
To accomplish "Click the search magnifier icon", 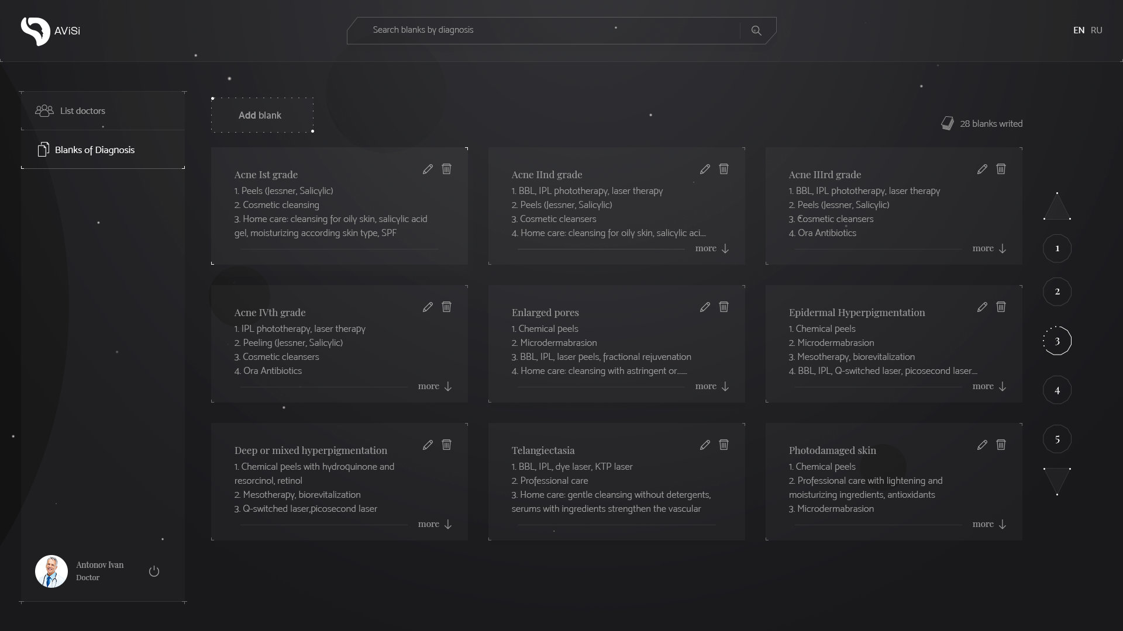I will (x=756, y=30).
